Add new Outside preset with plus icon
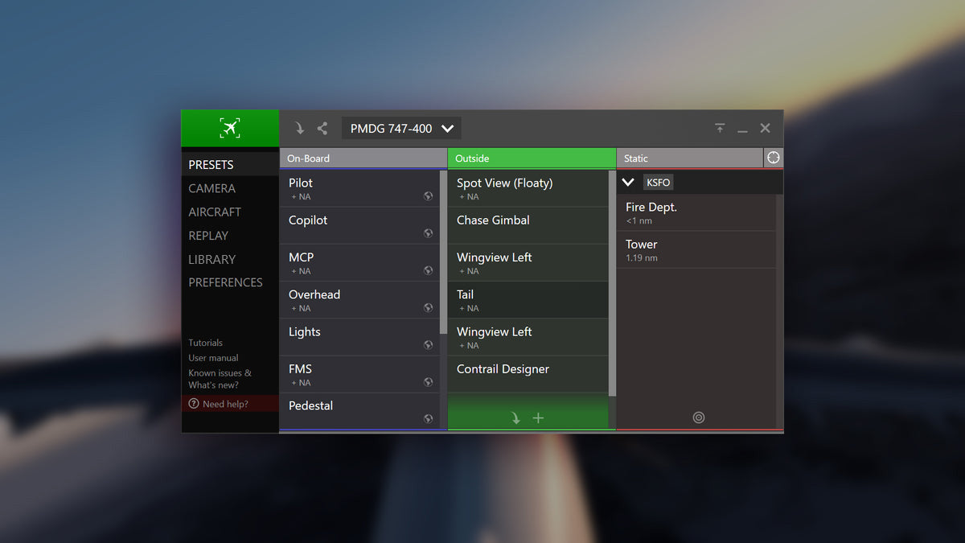 [x=539, y=418]
